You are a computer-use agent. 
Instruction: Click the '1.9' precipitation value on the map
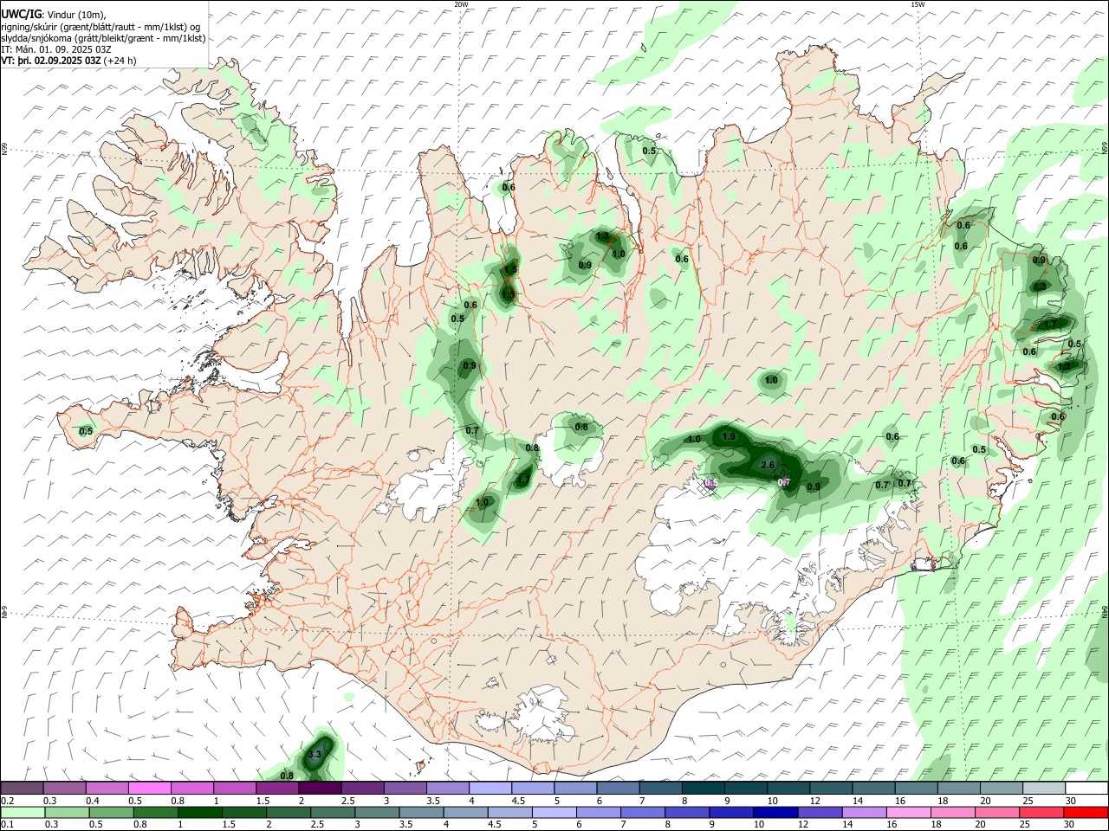coord(729,436)
